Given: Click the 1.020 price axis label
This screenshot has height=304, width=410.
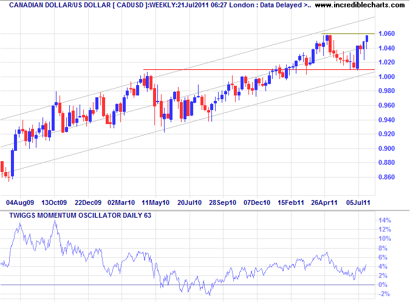Looking at the screenshot, I should pos(386,62).
